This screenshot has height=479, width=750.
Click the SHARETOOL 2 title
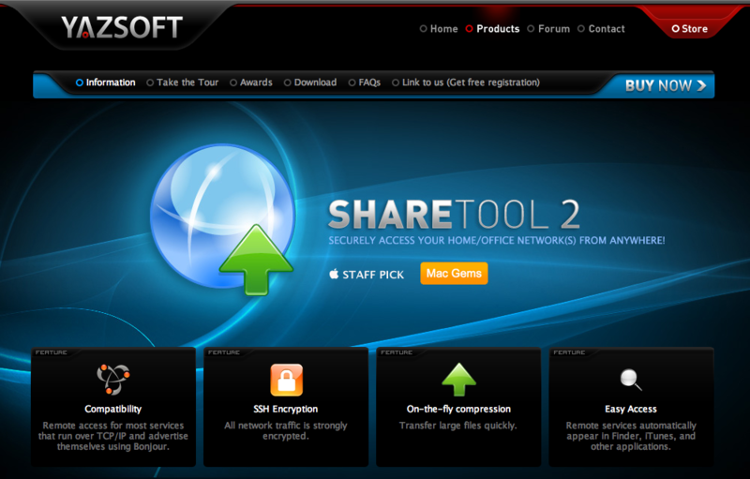point(455,214)
